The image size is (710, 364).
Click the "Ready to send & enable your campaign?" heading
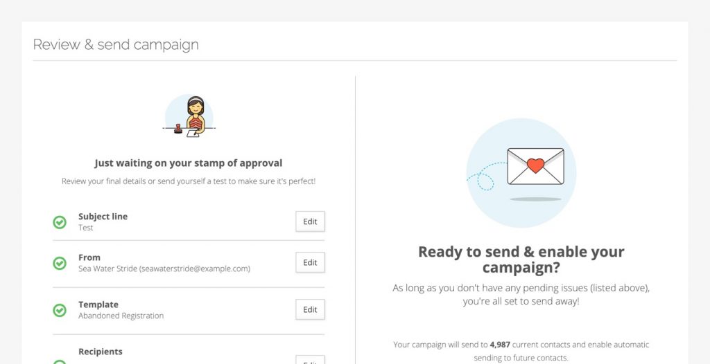[x=521, y=260]
